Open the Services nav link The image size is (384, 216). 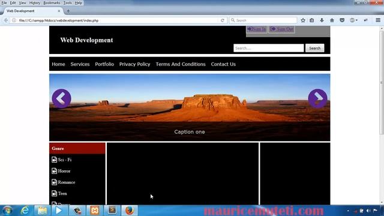[x=80, y=64]
